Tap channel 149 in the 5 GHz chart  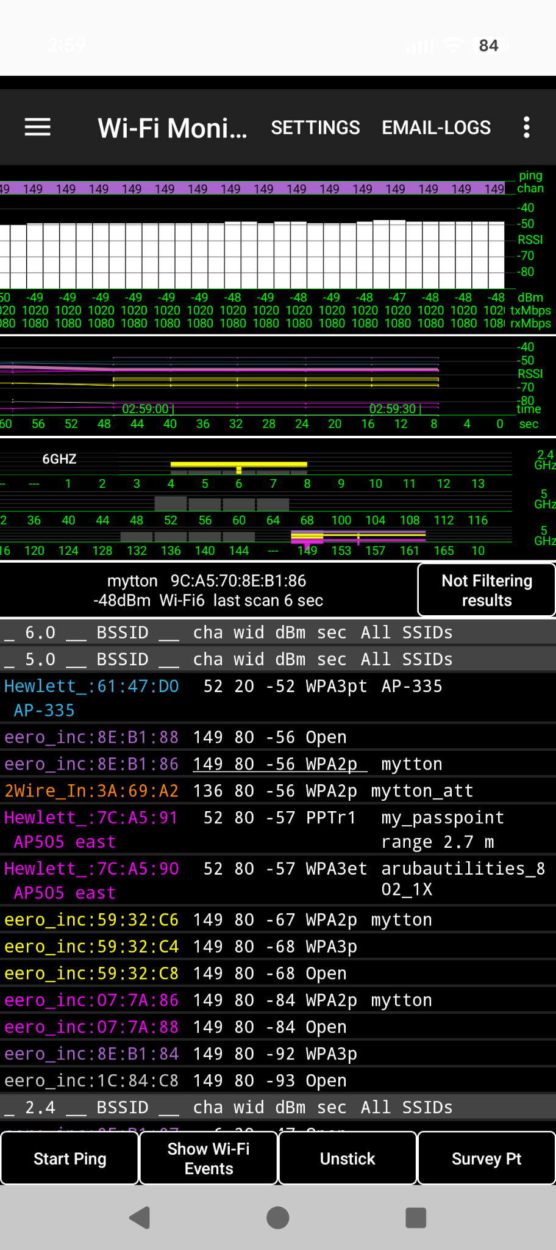tap(307, 551)
